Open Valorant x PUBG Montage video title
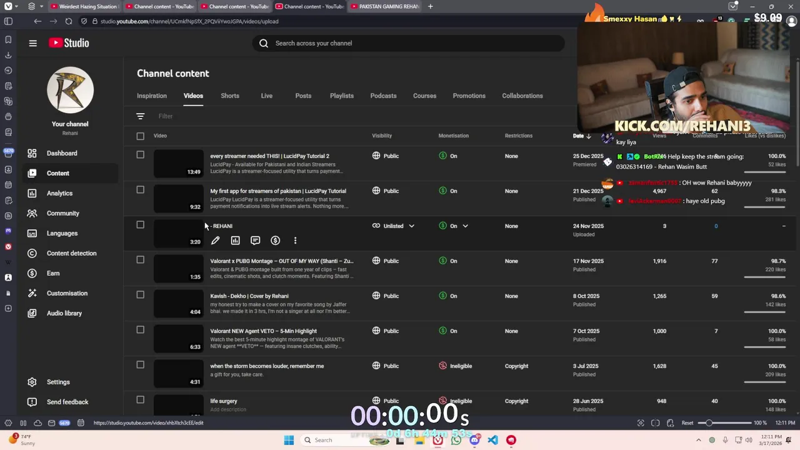The width and height of the screenshot is (800, 450). coord(282,261)
